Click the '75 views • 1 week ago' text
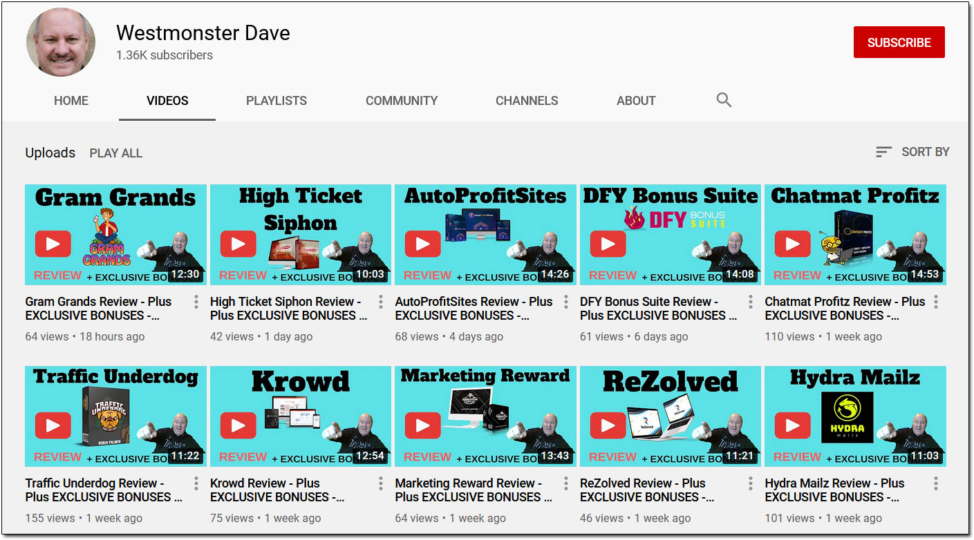 pyautogui.click(x=265, y=519)
